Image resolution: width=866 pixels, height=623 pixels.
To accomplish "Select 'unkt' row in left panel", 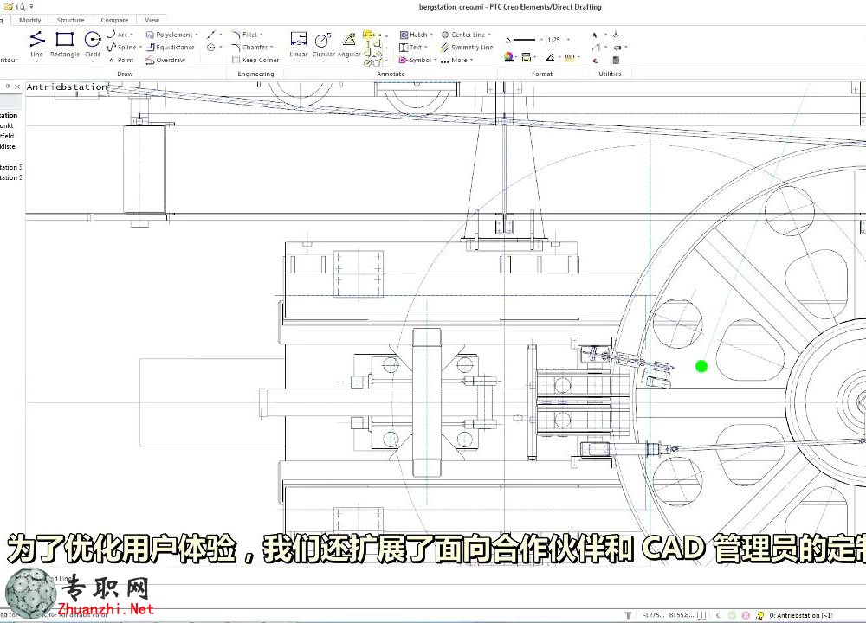I will [7, 125].
